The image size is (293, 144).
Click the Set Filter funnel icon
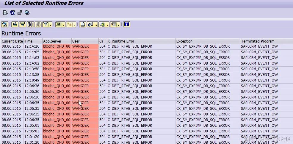(x=46, y=24)
